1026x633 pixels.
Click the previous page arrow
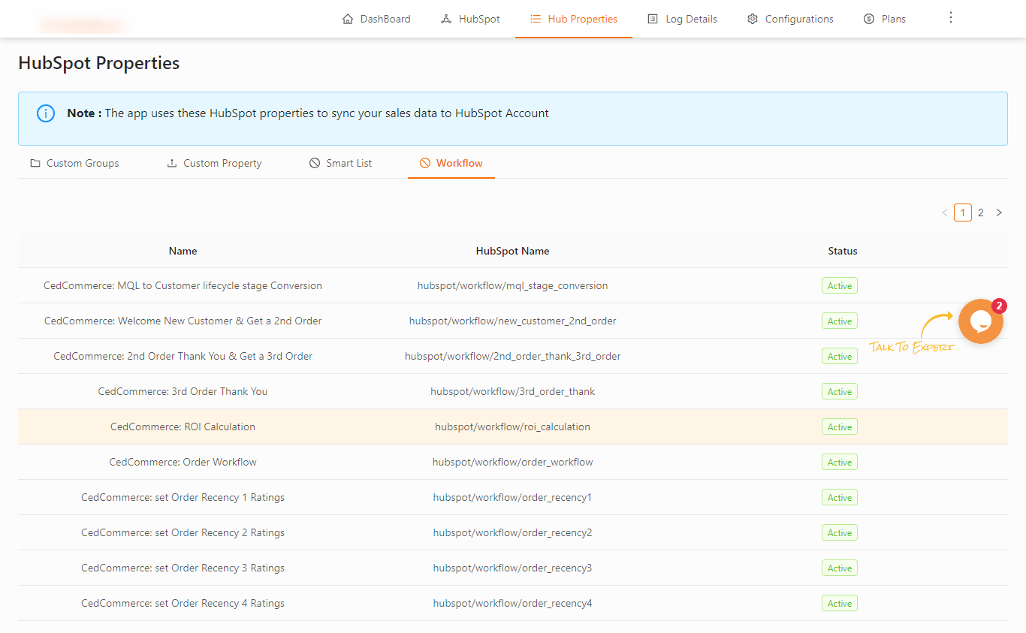[945, 213]
